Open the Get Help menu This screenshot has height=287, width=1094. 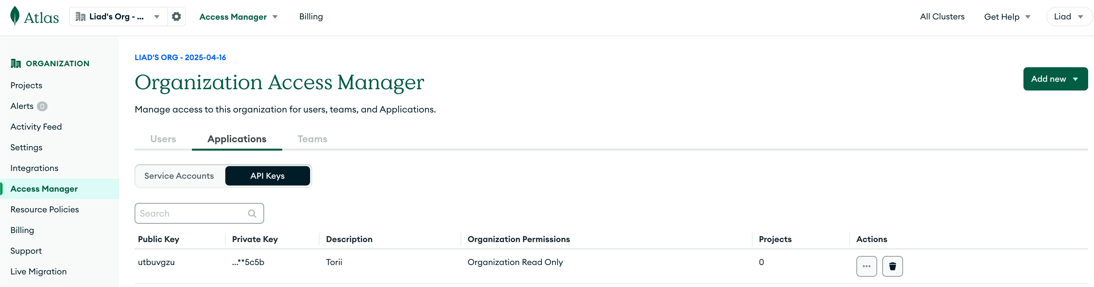point(1007,17)
